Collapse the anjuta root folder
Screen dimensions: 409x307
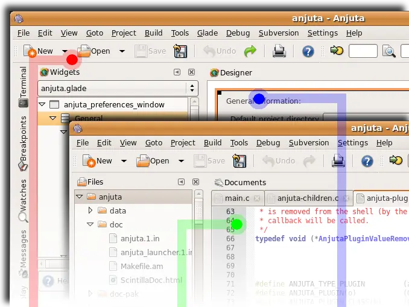(80, 197)
